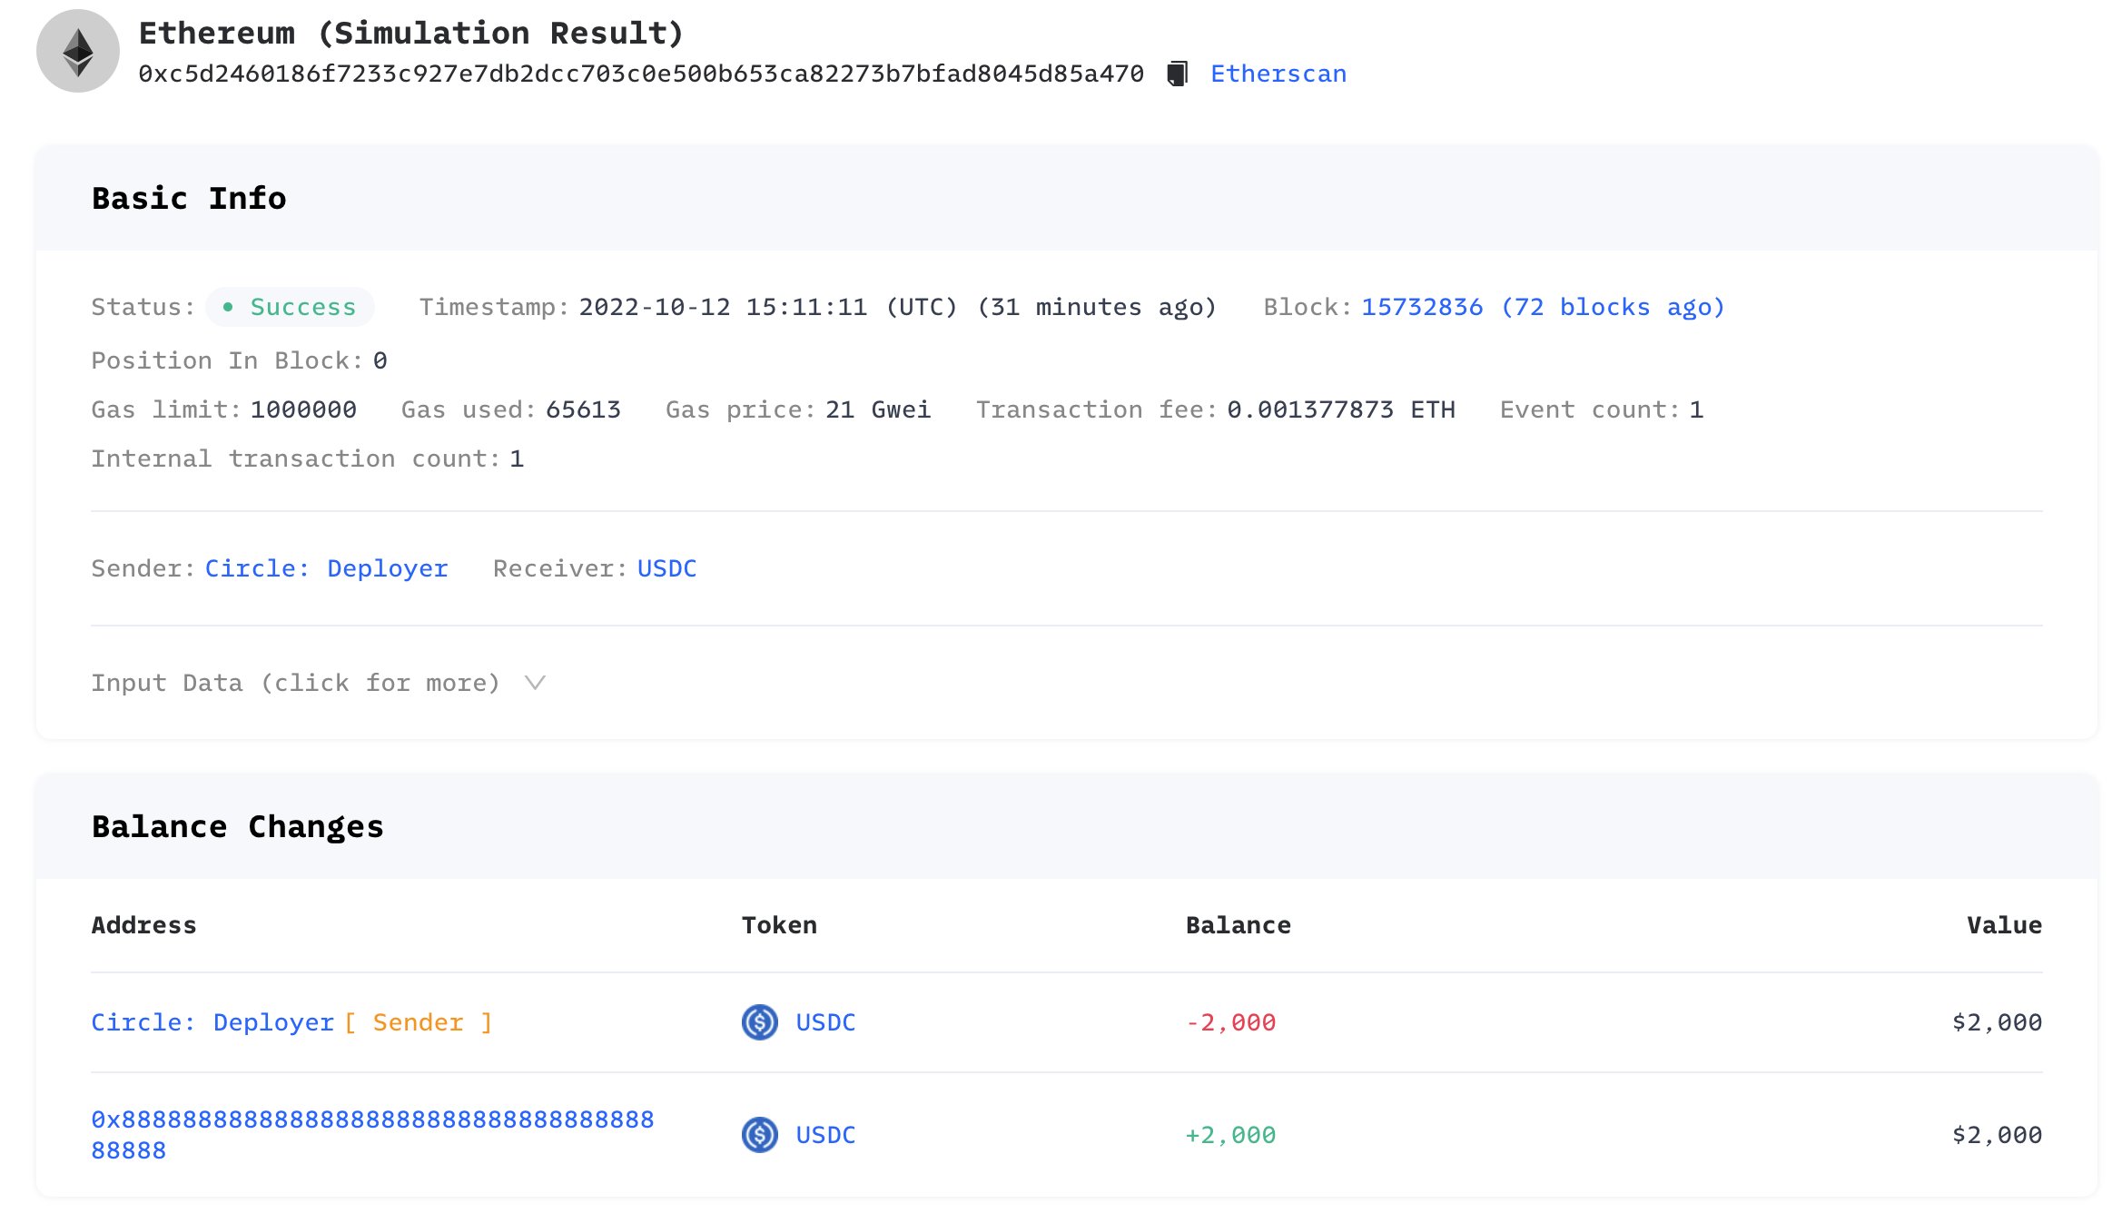Click the Input Data disclosure chevron

(x=535, y=682)
